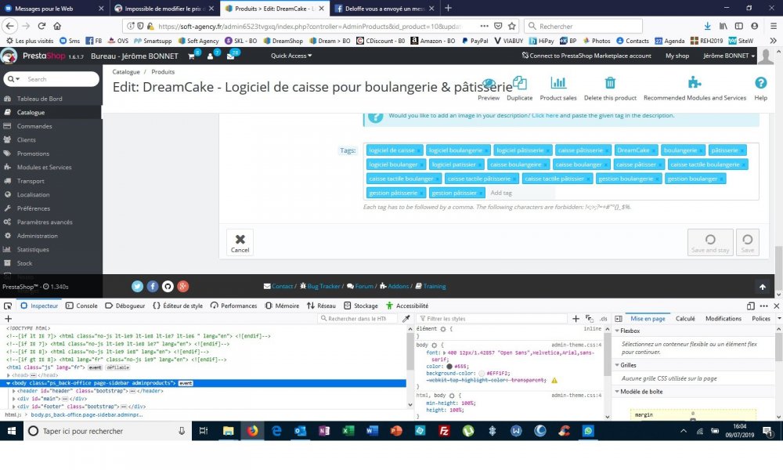Expand the div id main node

[14, 399]
